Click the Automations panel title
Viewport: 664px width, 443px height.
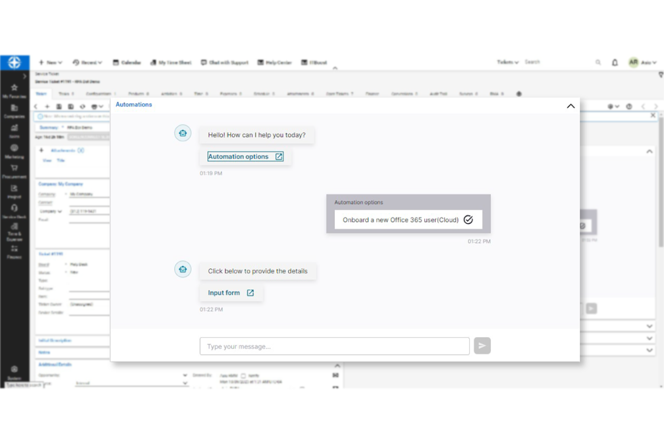[134, 105]
